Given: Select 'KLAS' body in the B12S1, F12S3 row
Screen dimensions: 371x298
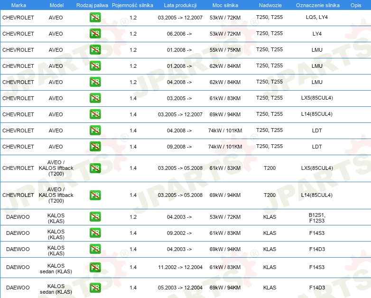Looking at the screenshot, I should [x=270, y=217].
